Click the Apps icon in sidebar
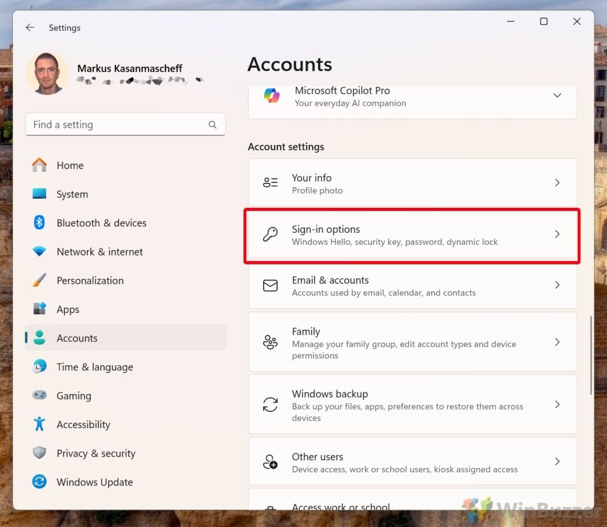The image size is (607, 527). click(39, 309)
